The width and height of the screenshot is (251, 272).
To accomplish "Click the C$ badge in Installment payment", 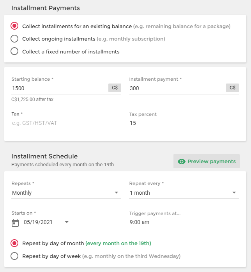I will pos(232,88).
